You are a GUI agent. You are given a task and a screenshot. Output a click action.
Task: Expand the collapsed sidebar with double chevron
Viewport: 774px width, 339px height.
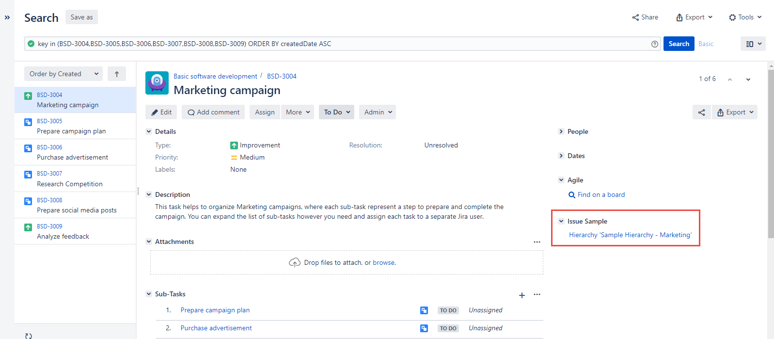[7, 17]
